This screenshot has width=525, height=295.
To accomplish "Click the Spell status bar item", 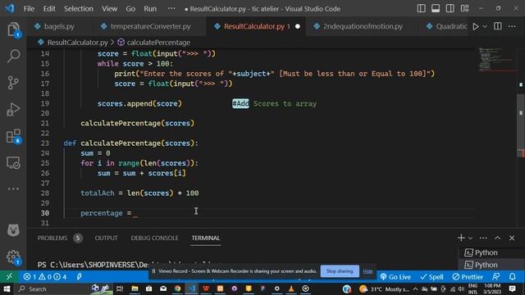I will coord(431,277).
